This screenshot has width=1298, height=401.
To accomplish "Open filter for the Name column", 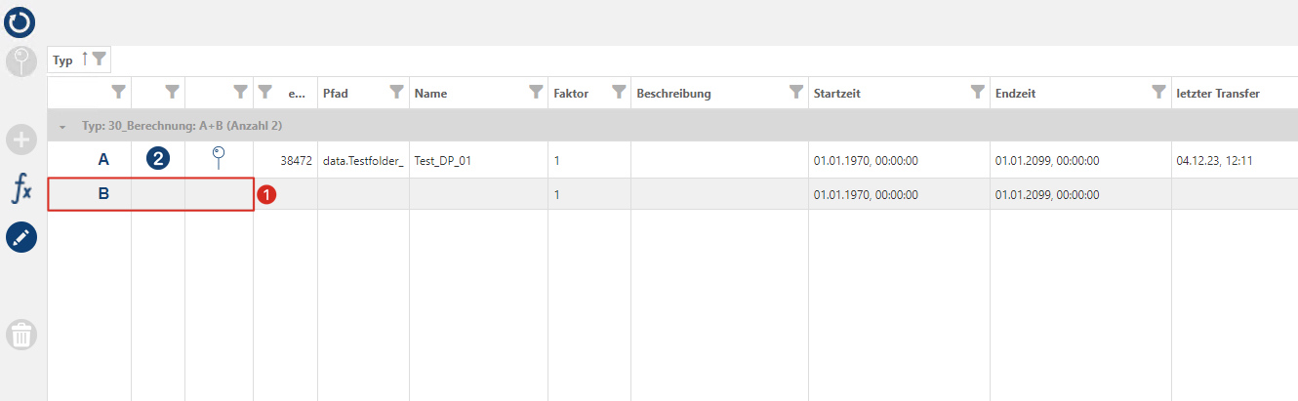I will tap(535, 93).
